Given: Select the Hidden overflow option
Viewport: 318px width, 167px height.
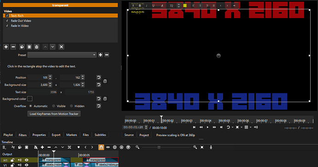Looking at the screenshot, I should [x=71, y=106].
